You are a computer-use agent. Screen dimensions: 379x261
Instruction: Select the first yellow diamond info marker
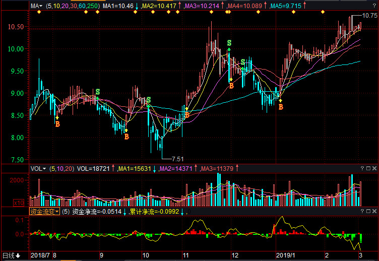point(39,12)
